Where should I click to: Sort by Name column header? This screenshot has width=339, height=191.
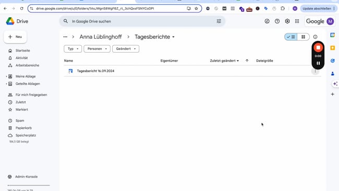pos(68,61)
